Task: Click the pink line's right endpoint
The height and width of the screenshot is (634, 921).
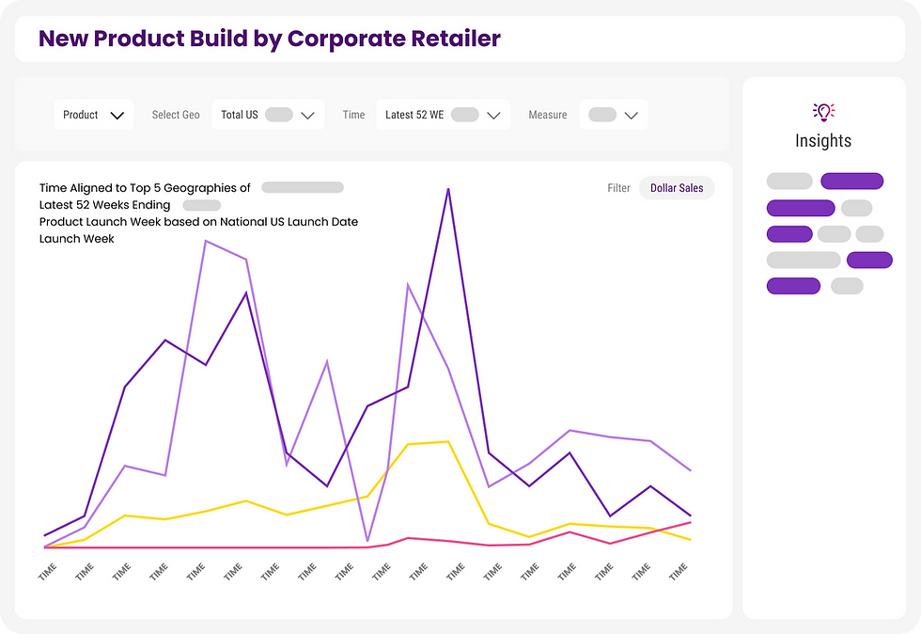Action: (x=690, y=522)
